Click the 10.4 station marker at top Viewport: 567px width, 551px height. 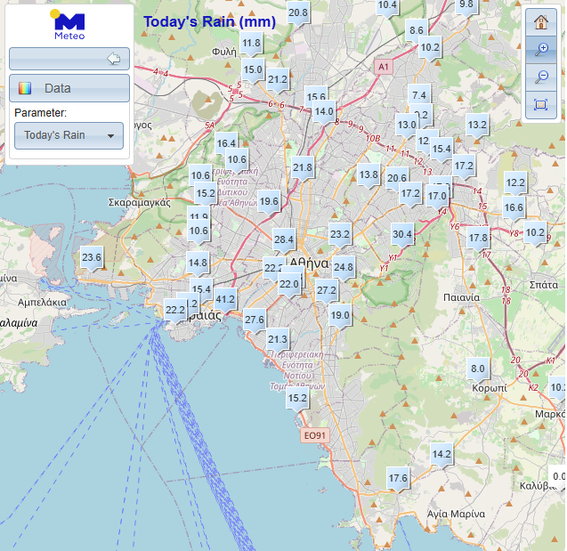coord(387,5)
